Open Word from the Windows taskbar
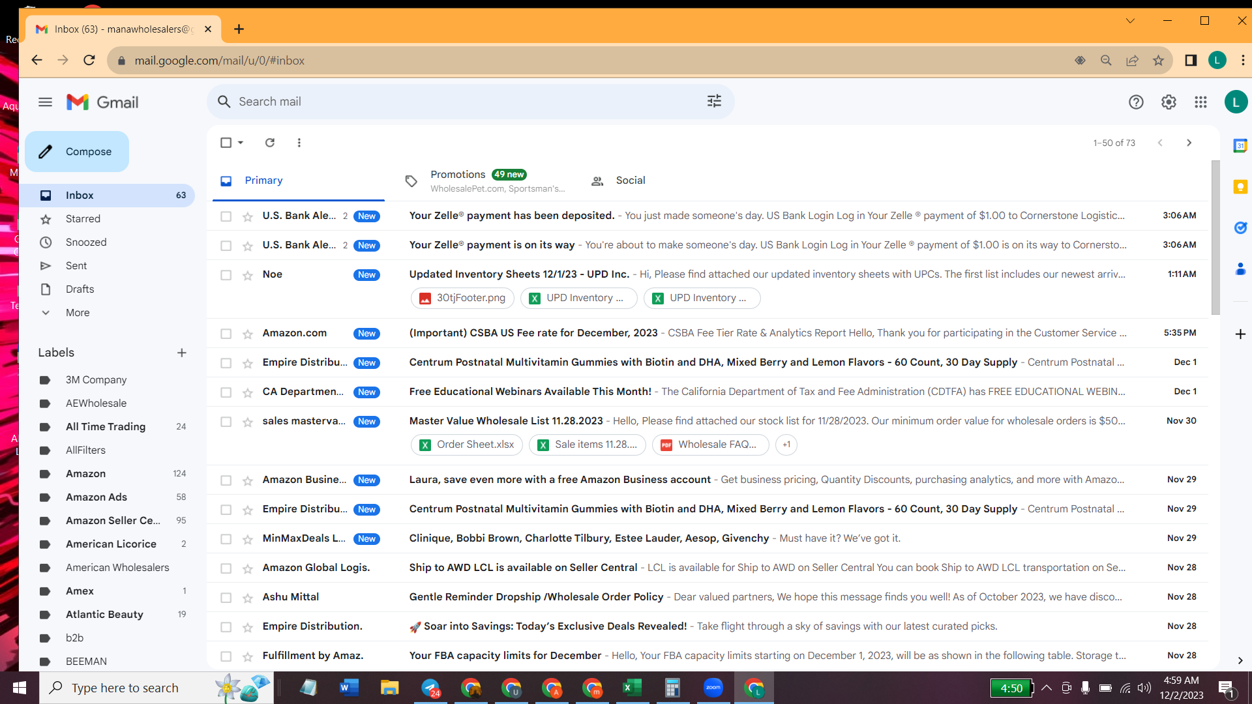1252x704 pixels. [350, 688]
